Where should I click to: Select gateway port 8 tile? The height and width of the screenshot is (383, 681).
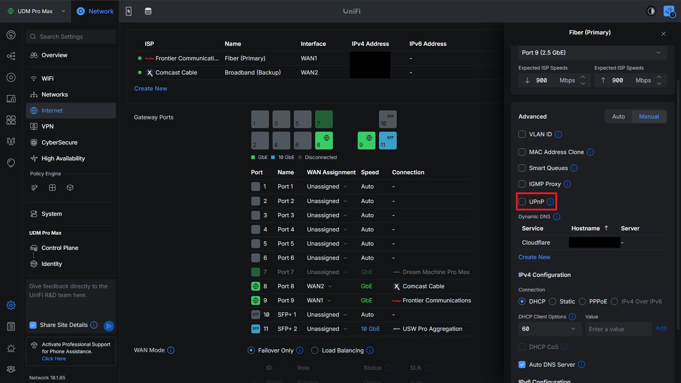[324, 141]
